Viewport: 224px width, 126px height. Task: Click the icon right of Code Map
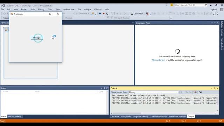(x=147, y=14)
